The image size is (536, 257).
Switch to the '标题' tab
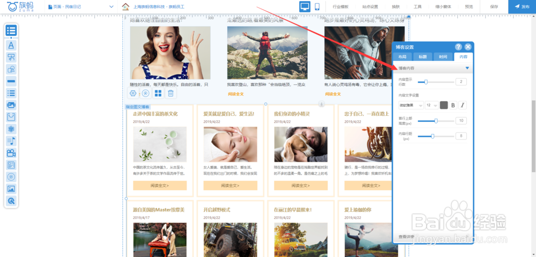coord(422,57)
